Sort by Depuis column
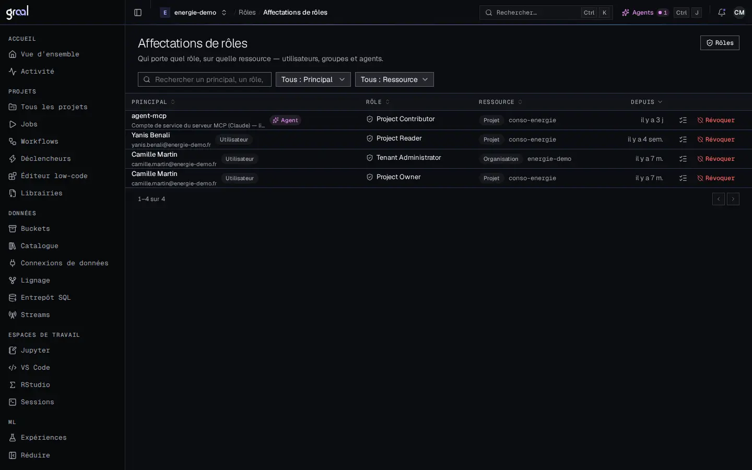 pos(647,102)
